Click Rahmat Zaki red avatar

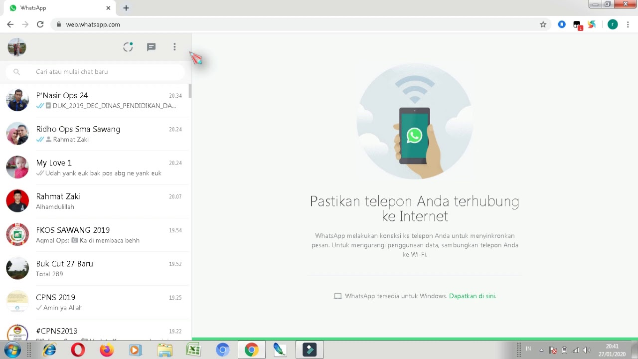pos(17,201)
